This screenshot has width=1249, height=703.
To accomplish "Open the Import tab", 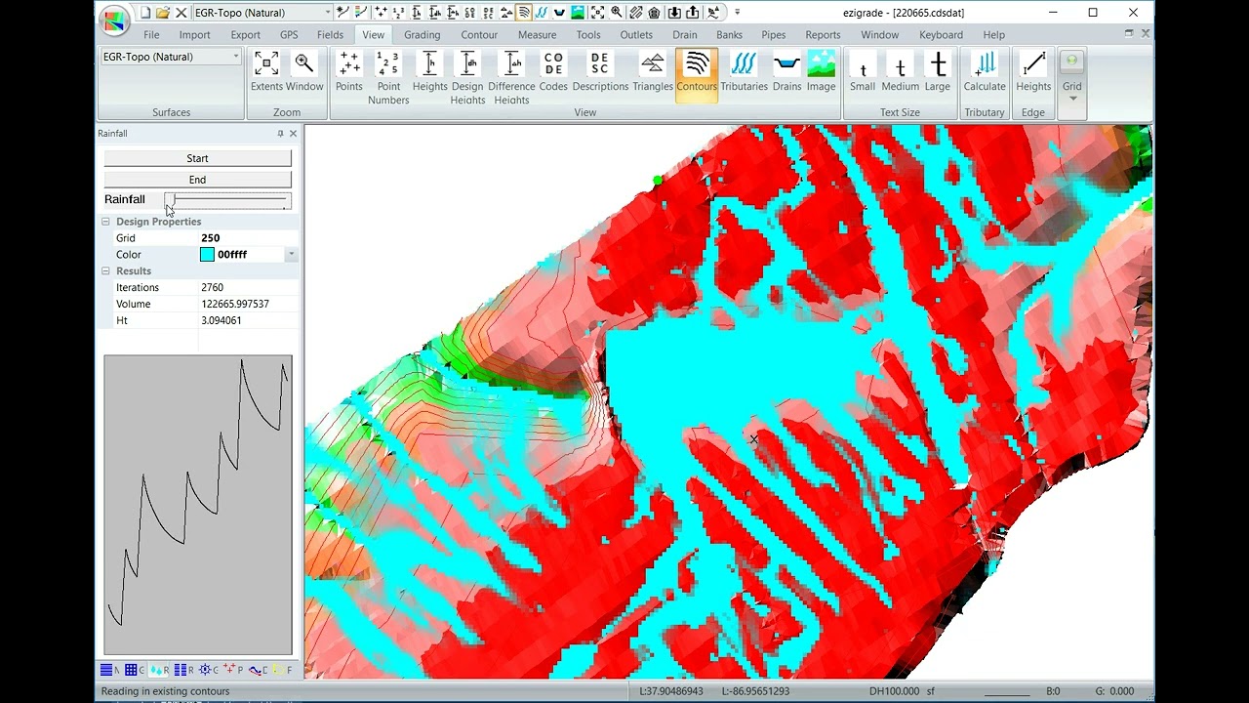I will coord(194,34).
